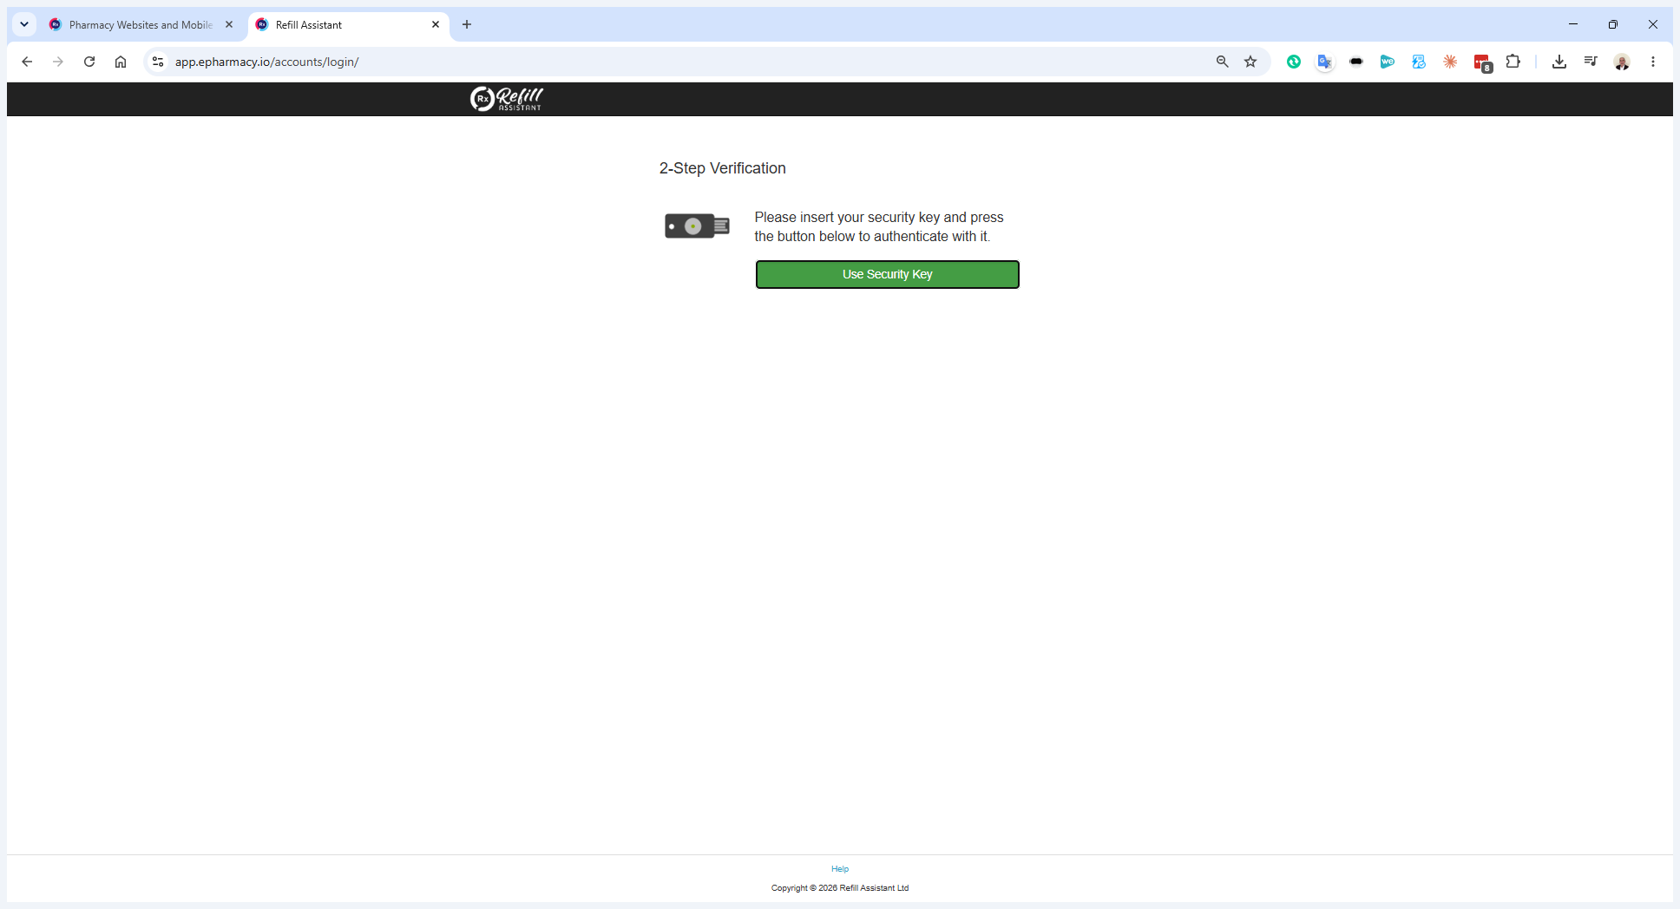Open the red extension with badge 8
The width and height of the screenshot is (1680, 909).
[x=1482, y=62]
